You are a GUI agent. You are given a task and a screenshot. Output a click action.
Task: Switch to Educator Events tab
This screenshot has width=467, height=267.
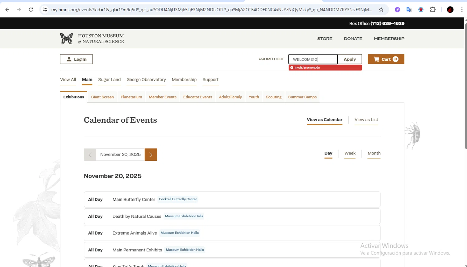tap(198, 97)
